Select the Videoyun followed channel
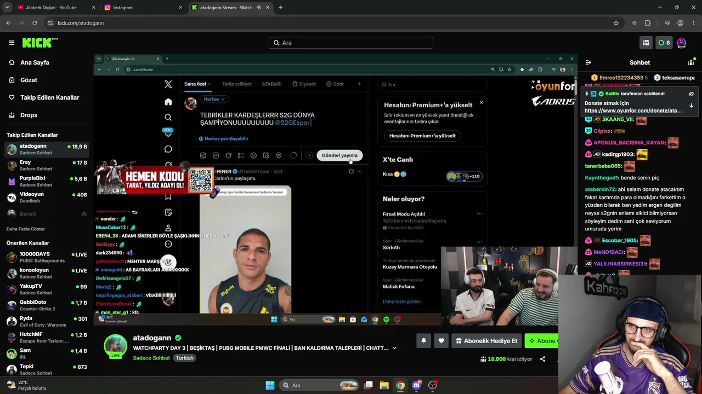This screenshot has height=394, width=702. (x=47, y=197)
